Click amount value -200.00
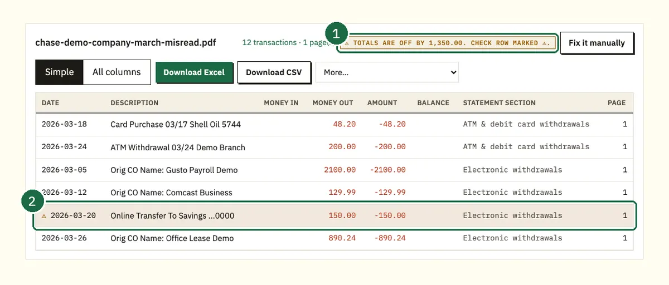This screenshot has height=285, width=669. (390, 147)
